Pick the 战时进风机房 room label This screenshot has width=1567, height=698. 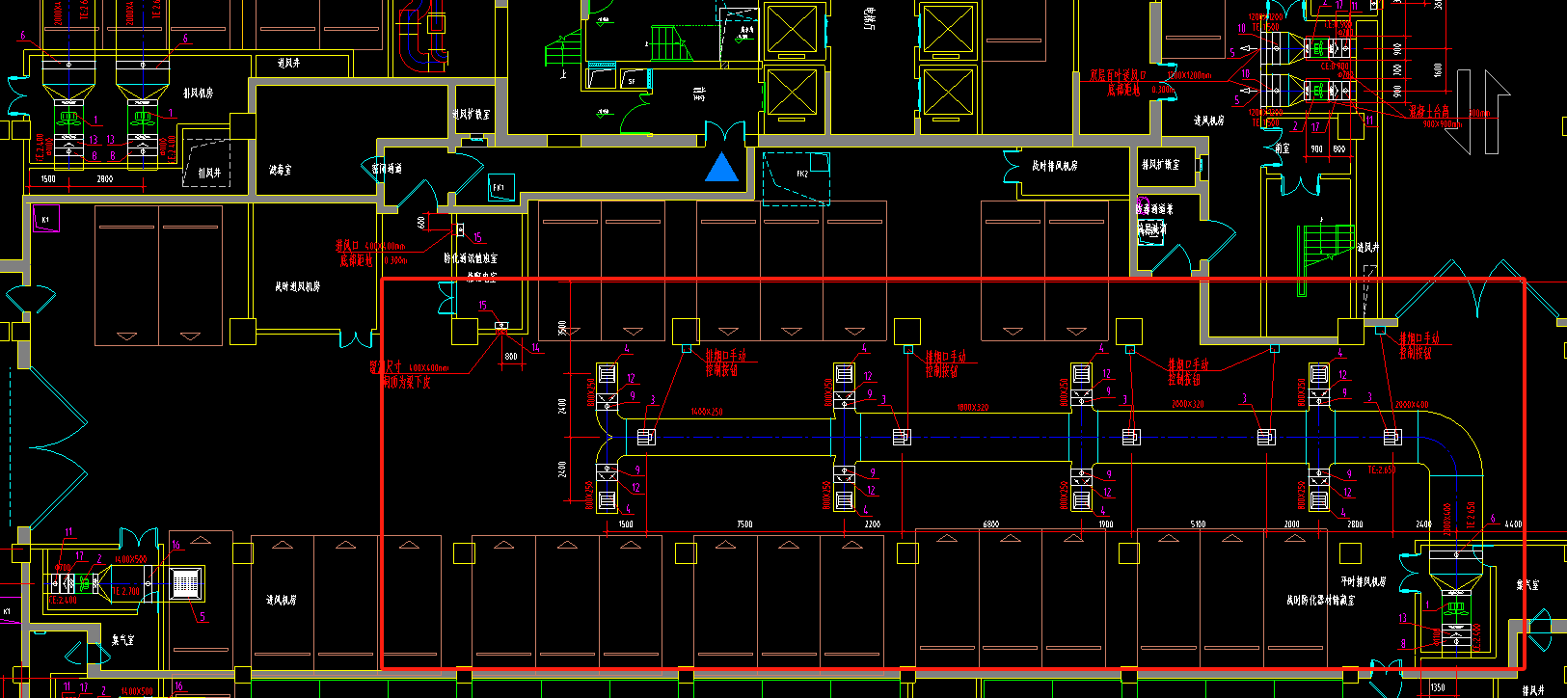pyautogui.click(x=297, y=286)
